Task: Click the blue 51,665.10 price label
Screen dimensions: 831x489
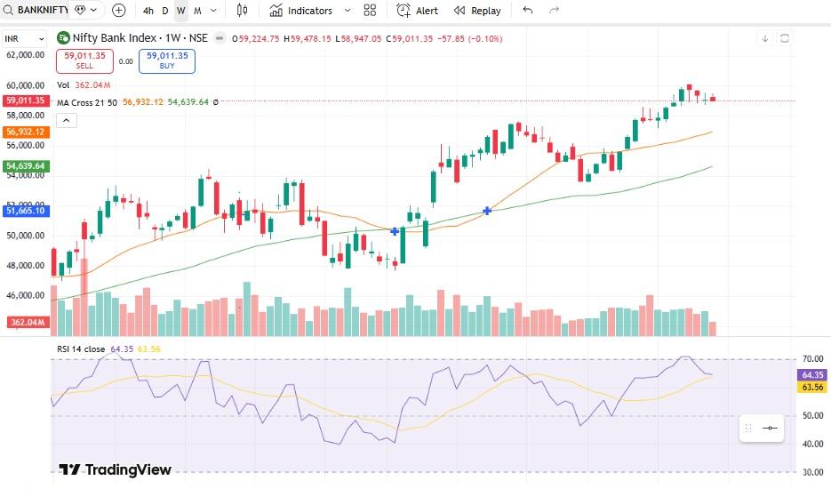Action: pos(26,211)
